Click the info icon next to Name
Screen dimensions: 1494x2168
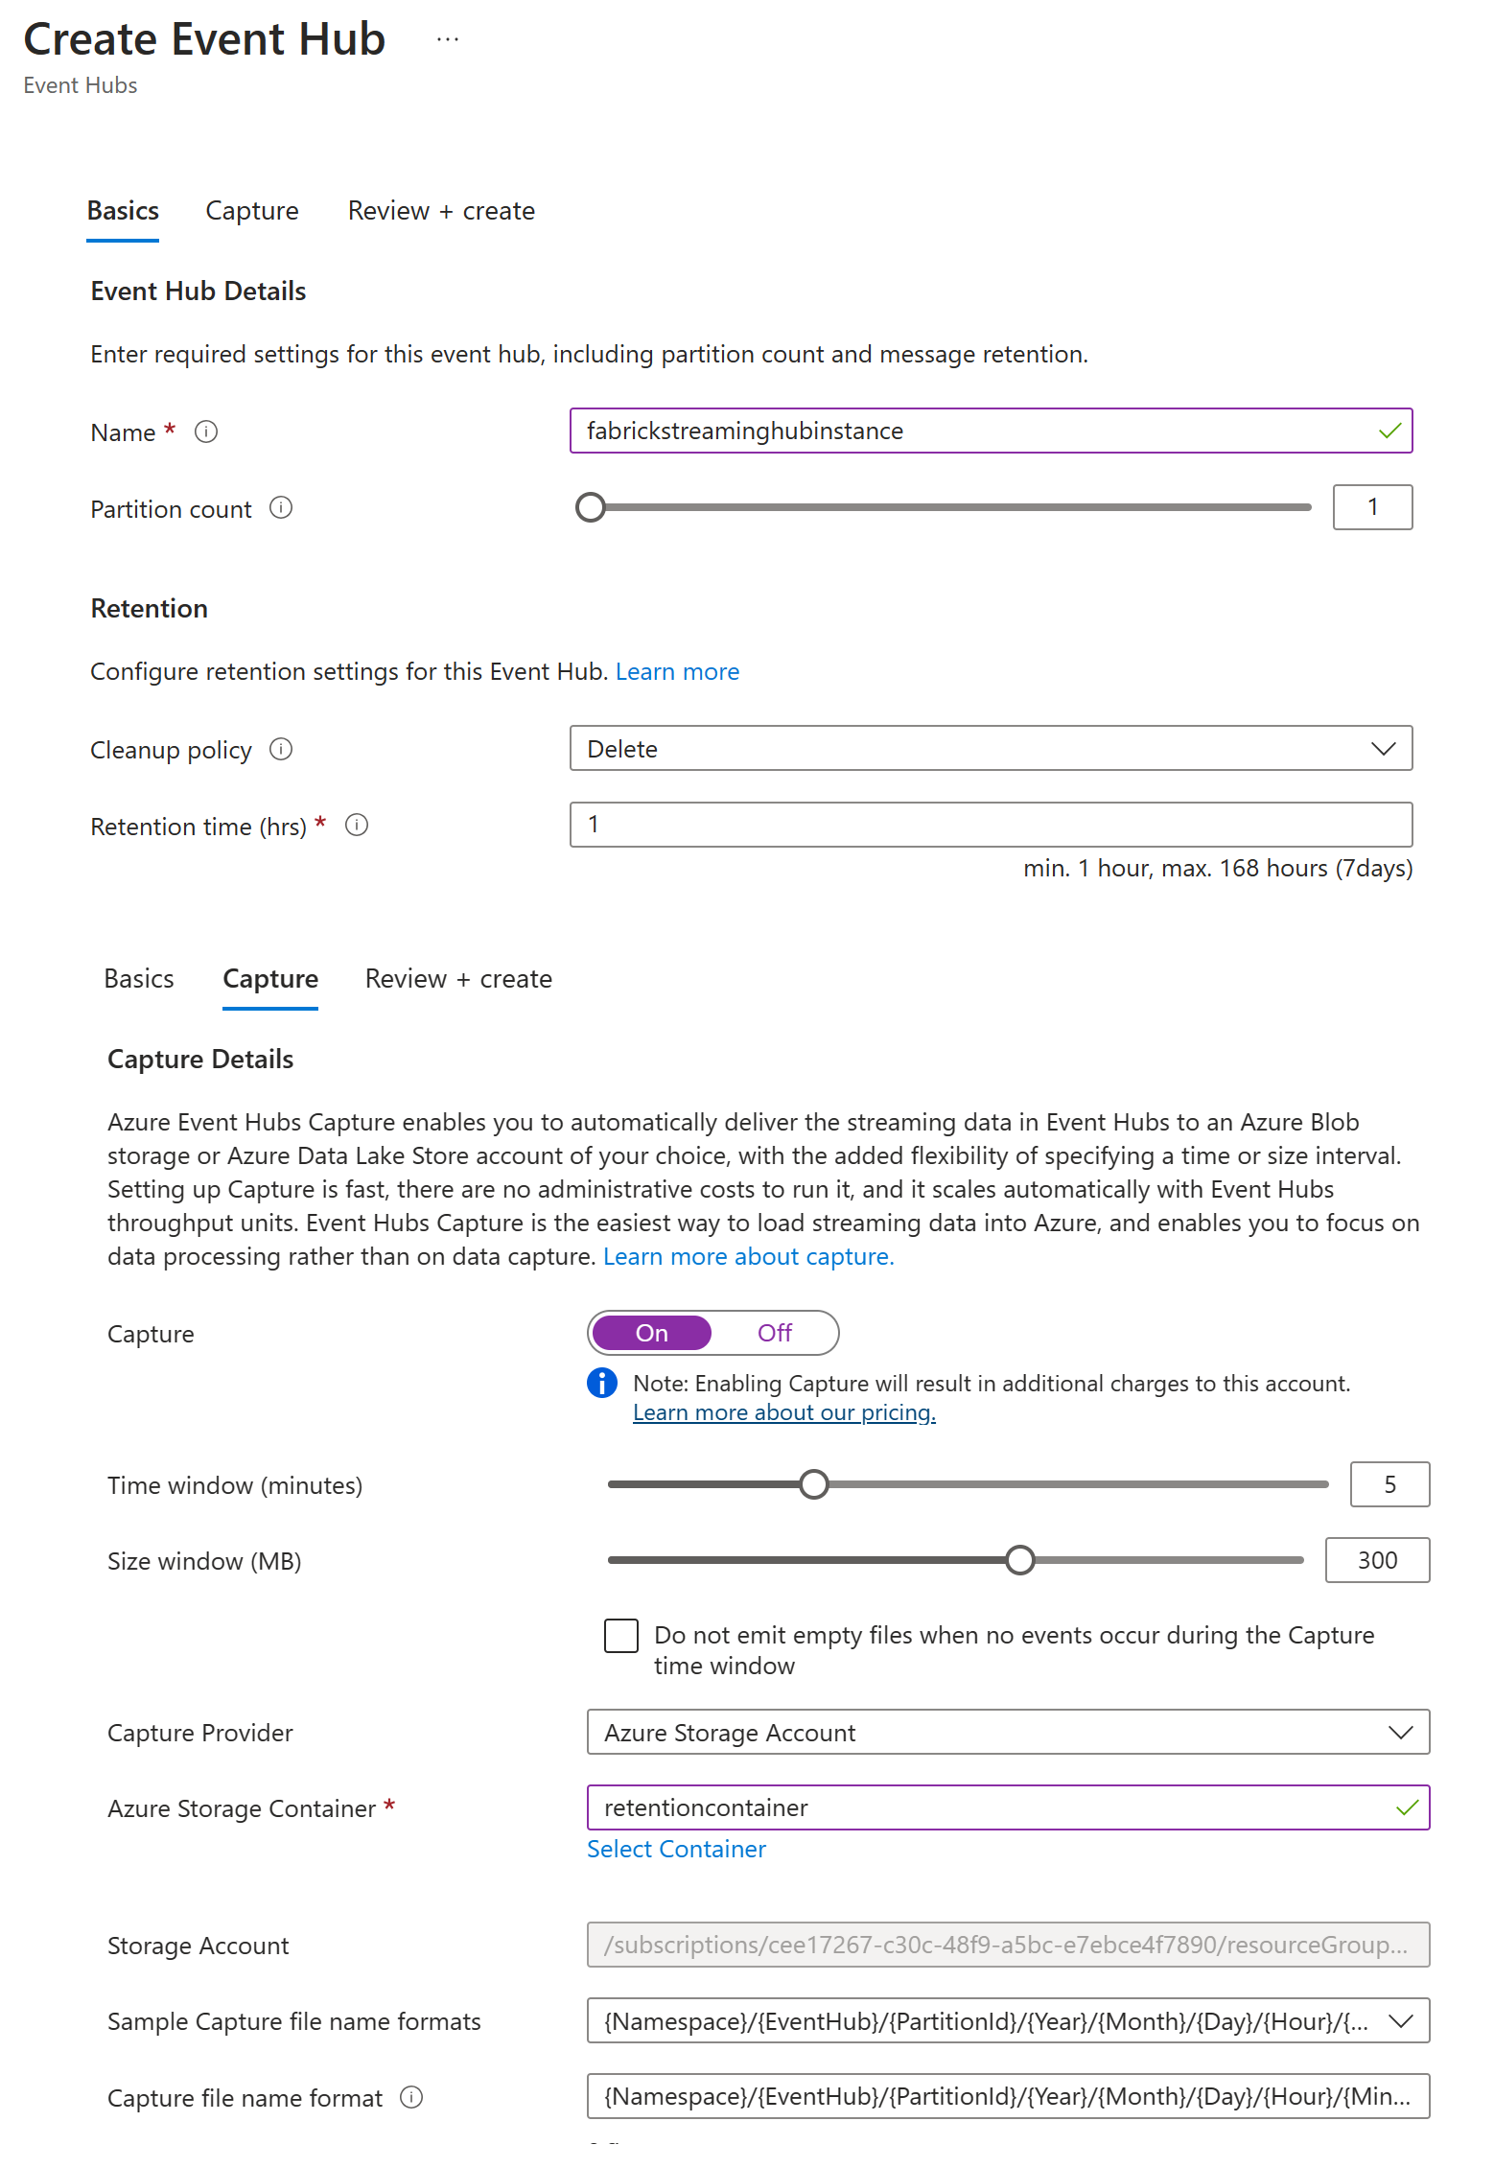point(206,432)
